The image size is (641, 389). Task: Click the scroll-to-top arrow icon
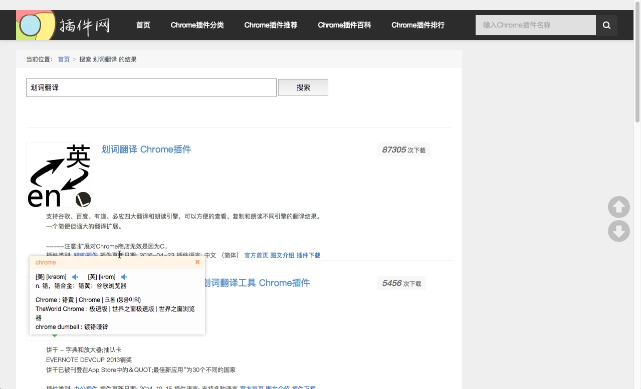(618, 206)
